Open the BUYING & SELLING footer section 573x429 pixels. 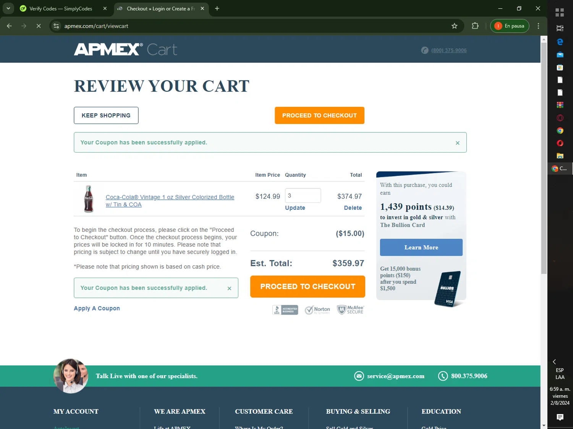358,411
